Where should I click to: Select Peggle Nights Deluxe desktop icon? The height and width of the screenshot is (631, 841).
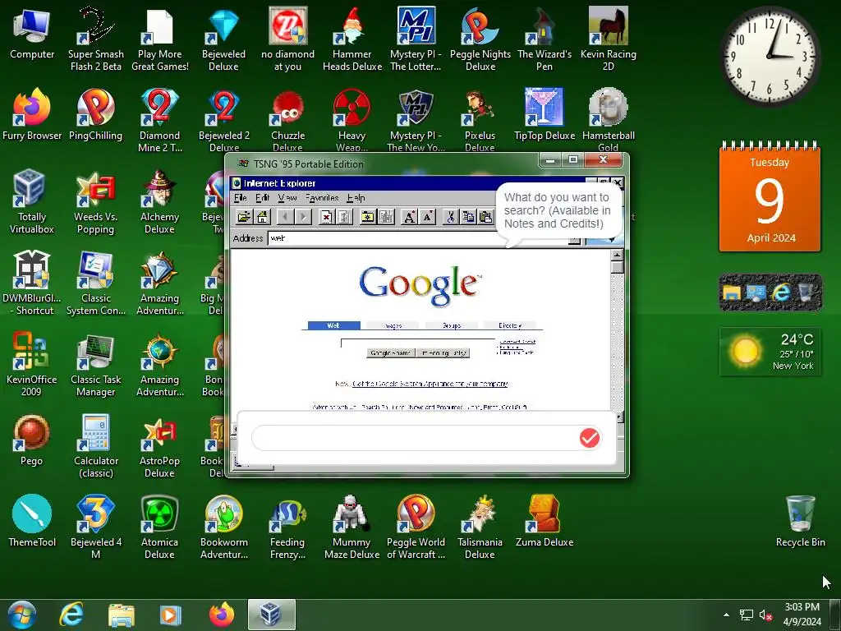tap(480, 39)
